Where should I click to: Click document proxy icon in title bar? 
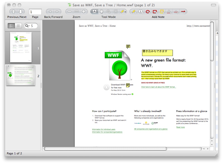(70, 5)
